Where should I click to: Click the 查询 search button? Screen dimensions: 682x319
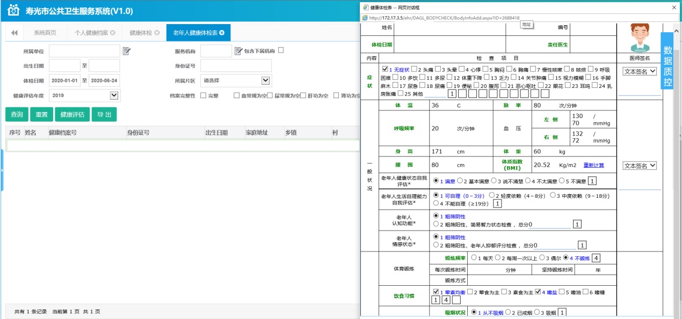(x=17, y=115)
